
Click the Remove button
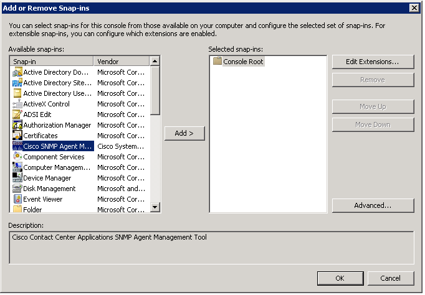(373, 80)
